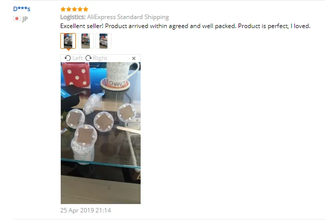Click the rotate right arrow icon
This screenshot has height=220, width=325.
point(88,58)
